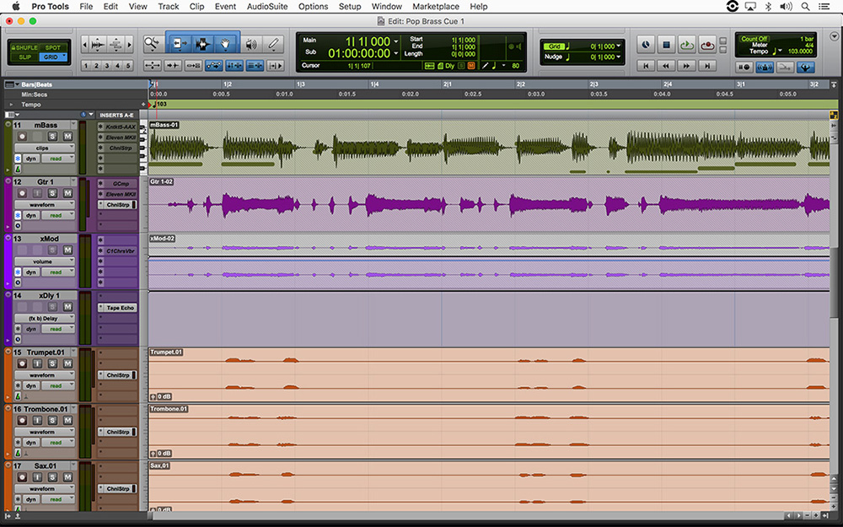Select the Selector tool
Screen dimensions: 843x527
point(202,42)
